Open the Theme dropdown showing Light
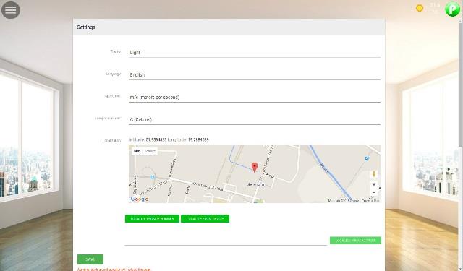 (255, 53)
